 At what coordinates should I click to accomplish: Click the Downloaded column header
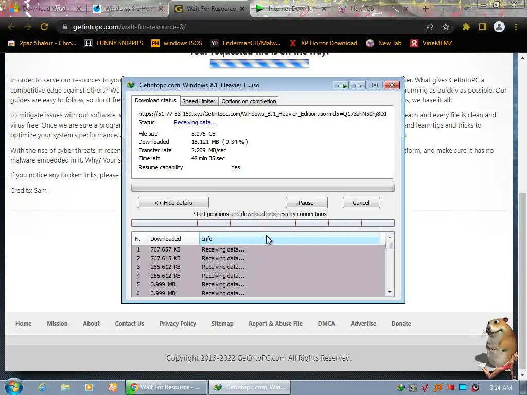173,239
